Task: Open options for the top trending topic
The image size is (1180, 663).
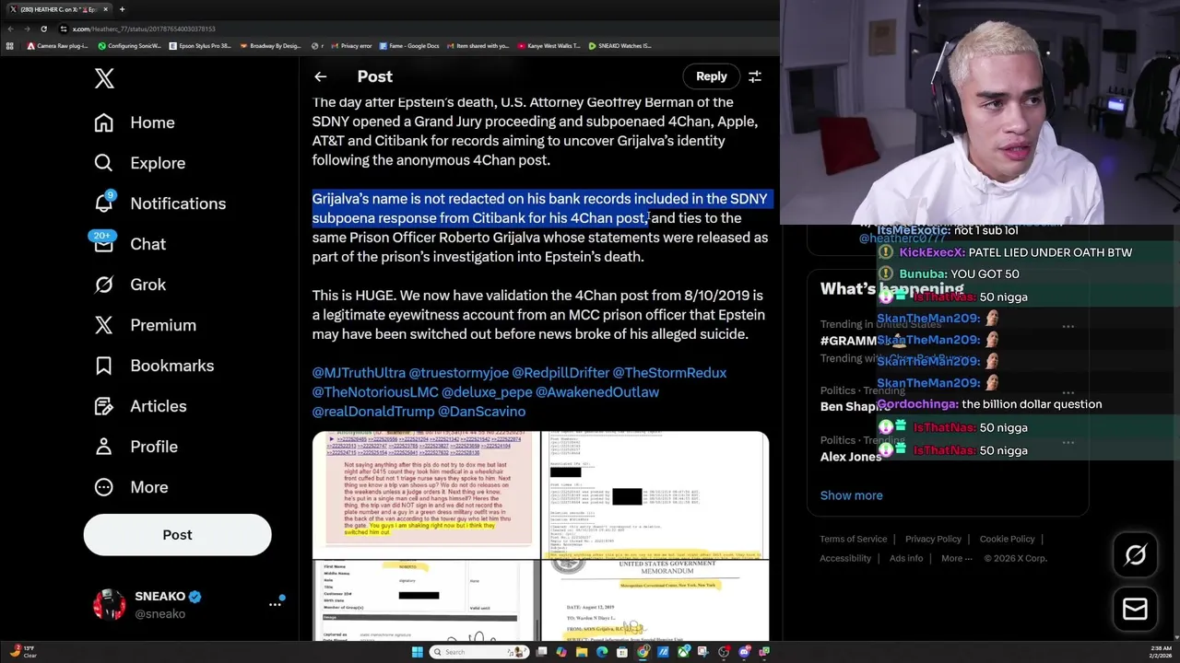Action: click(1068, 326)
